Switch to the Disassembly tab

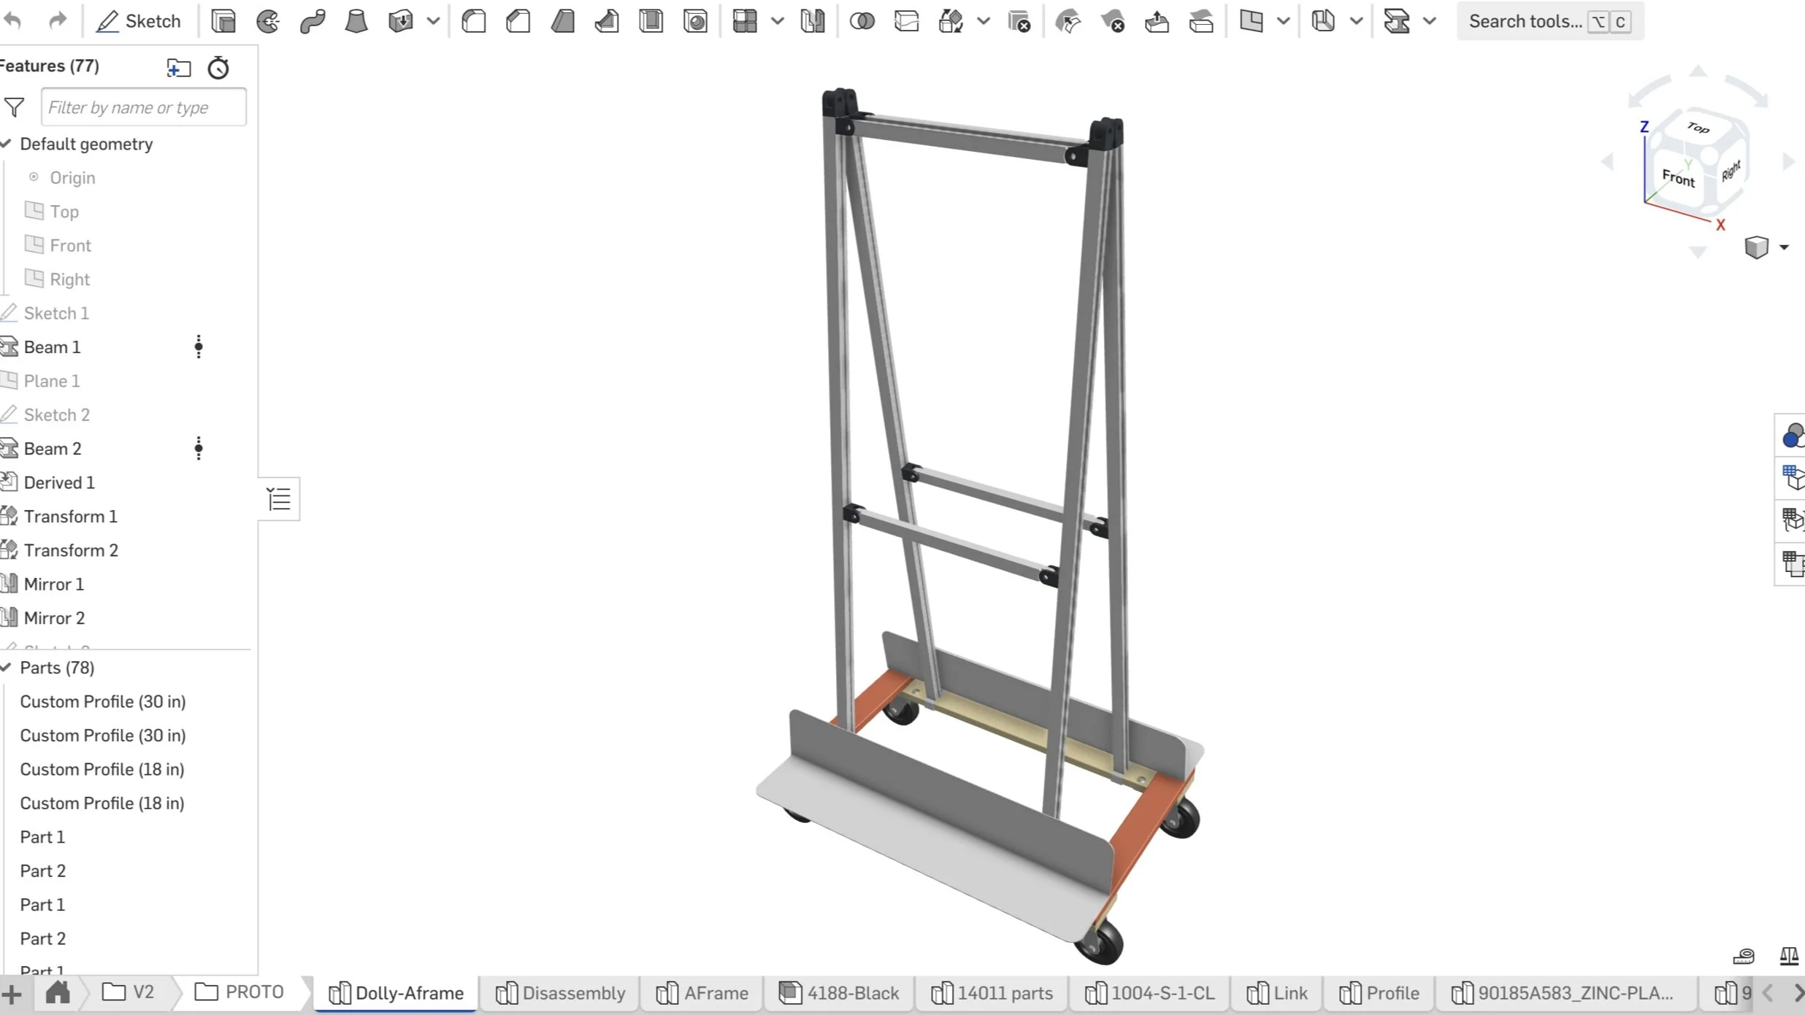pos(560,993)
